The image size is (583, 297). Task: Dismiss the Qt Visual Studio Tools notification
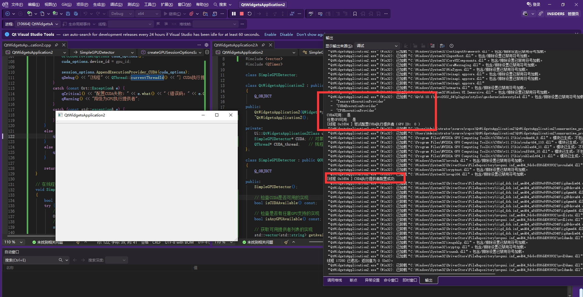point(576,33)
